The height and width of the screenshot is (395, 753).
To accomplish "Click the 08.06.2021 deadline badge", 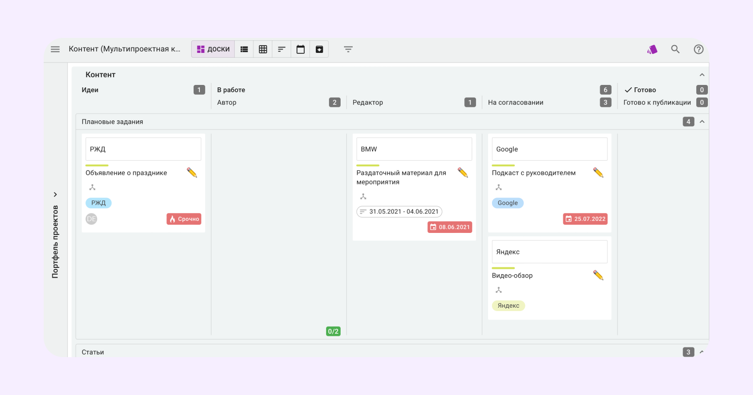I will 450,227.
